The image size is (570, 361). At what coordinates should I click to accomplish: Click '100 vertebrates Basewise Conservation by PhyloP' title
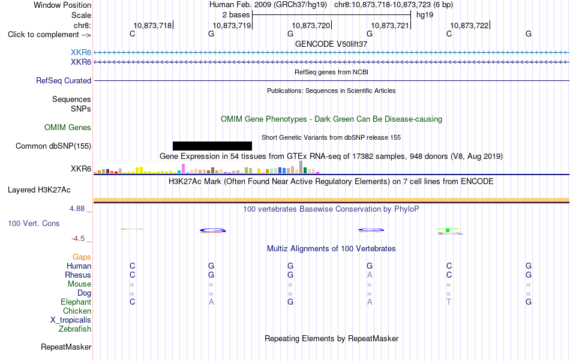pyautogui.click(x=331, y=209)
